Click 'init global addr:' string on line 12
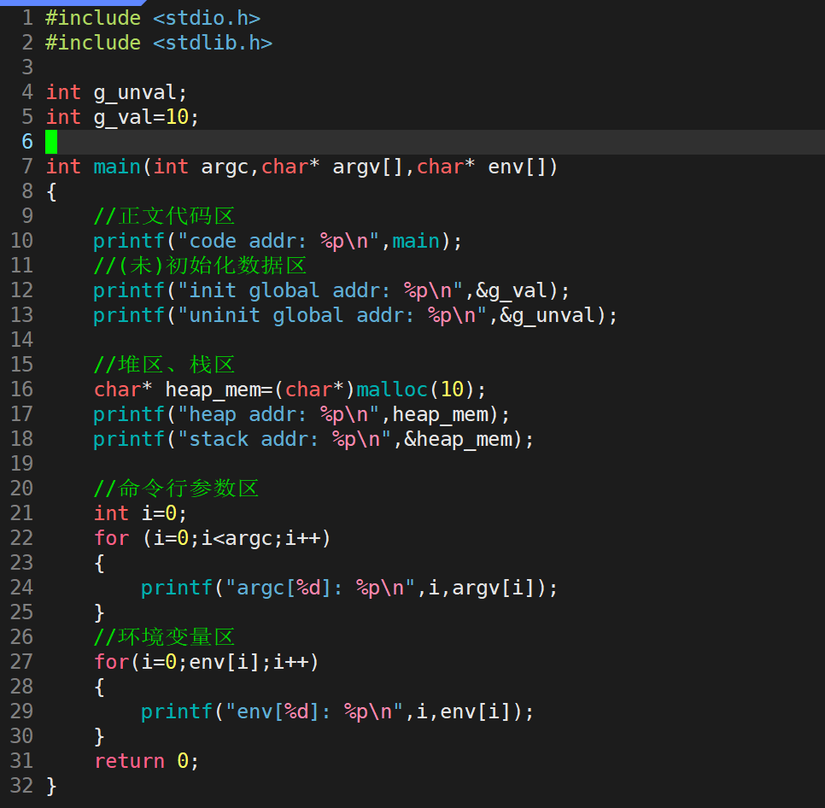The height and width of the screenshot is (808, 825). (290, 291)
